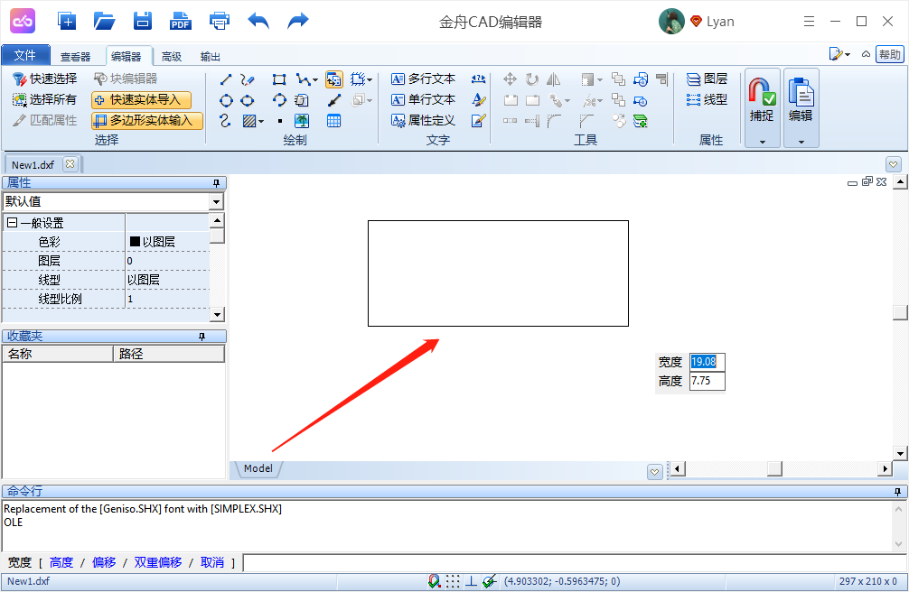Click the dimension measurement icon in the text group
Viewport: 909px width, 592px height.
[478, 79]
